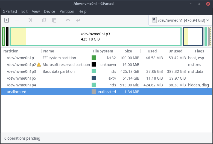The image size is (213, 144).
Task: Close the GParted window
Action: point(208,4)
